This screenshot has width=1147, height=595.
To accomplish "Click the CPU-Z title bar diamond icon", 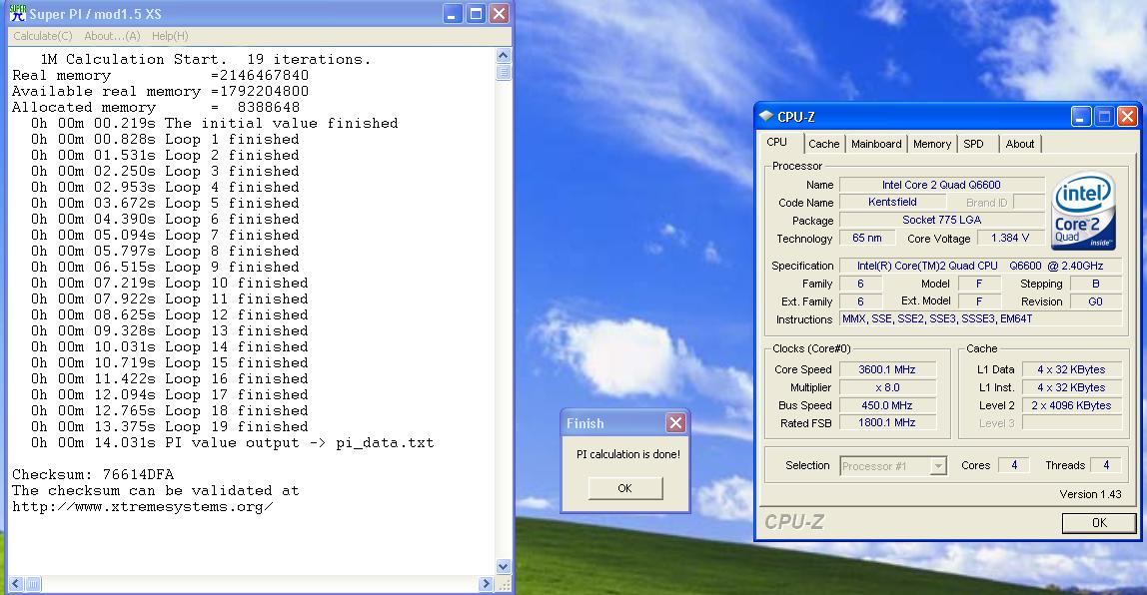I will 766,116.
